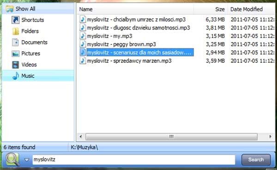The image size is (277, 170).
Task: Click the horizontal scrollbar thumb
Action: point(171,137)
